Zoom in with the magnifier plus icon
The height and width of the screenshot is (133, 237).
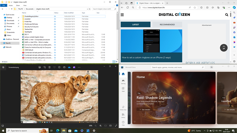[101, 126]
